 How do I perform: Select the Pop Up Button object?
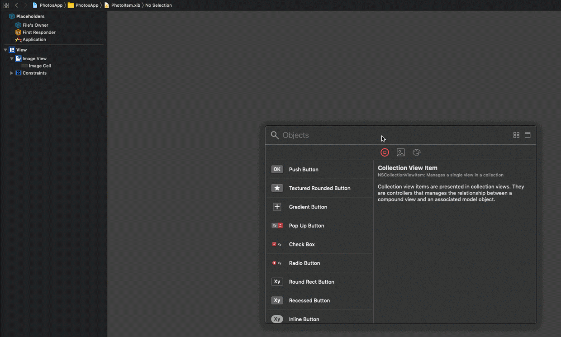tap(306, 226)
